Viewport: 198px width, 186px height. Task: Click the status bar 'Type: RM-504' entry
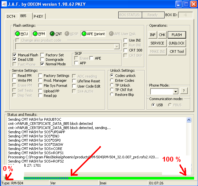(25, 183)
